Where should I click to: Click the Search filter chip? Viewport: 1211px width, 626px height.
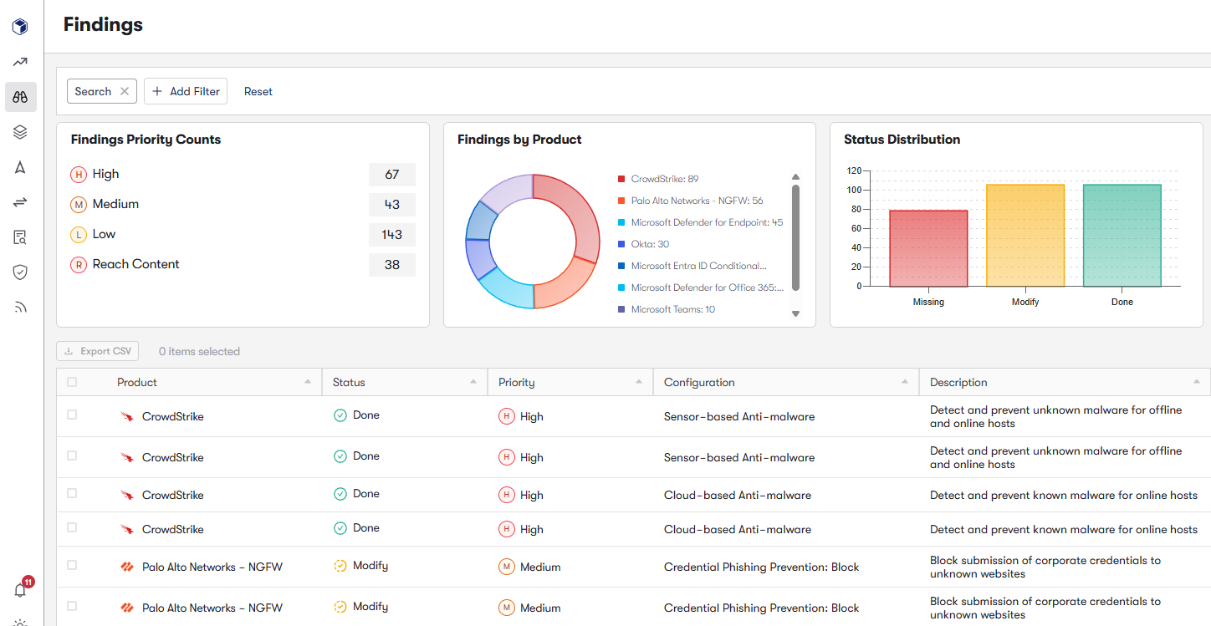[x=102, y=91]
